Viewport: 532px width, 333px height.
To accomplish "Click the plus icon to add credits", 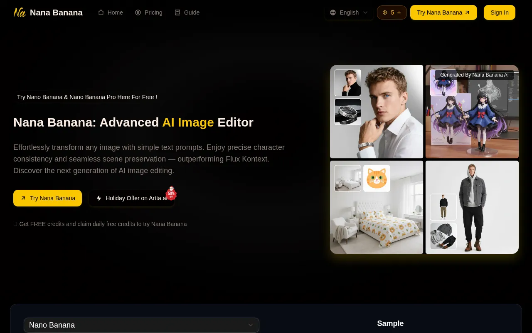I will point(399,12).
